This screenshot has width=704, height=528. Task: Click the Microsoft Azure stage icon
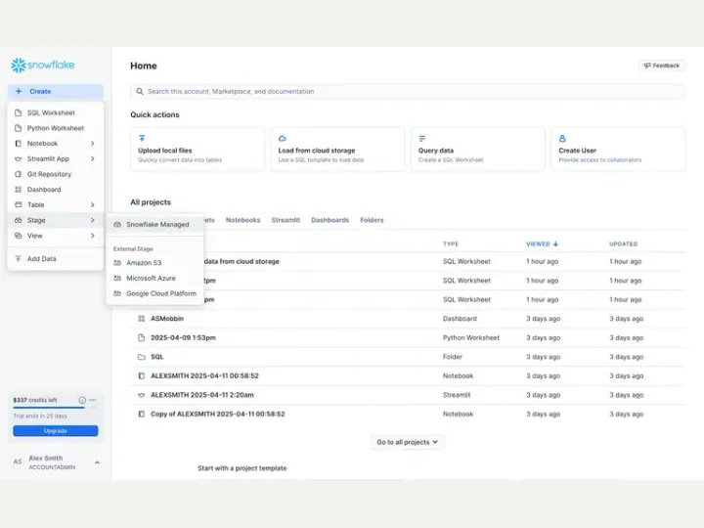(117, 278)
